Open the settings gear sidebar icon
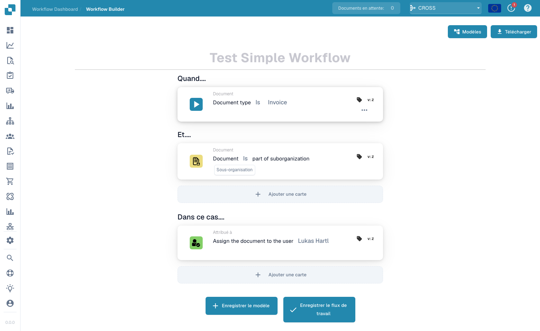The image size is (540, 331). tap(10, 240)
